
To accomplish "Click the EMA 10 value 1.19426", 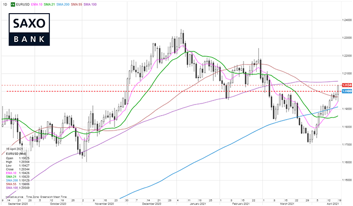I will 25,173.
